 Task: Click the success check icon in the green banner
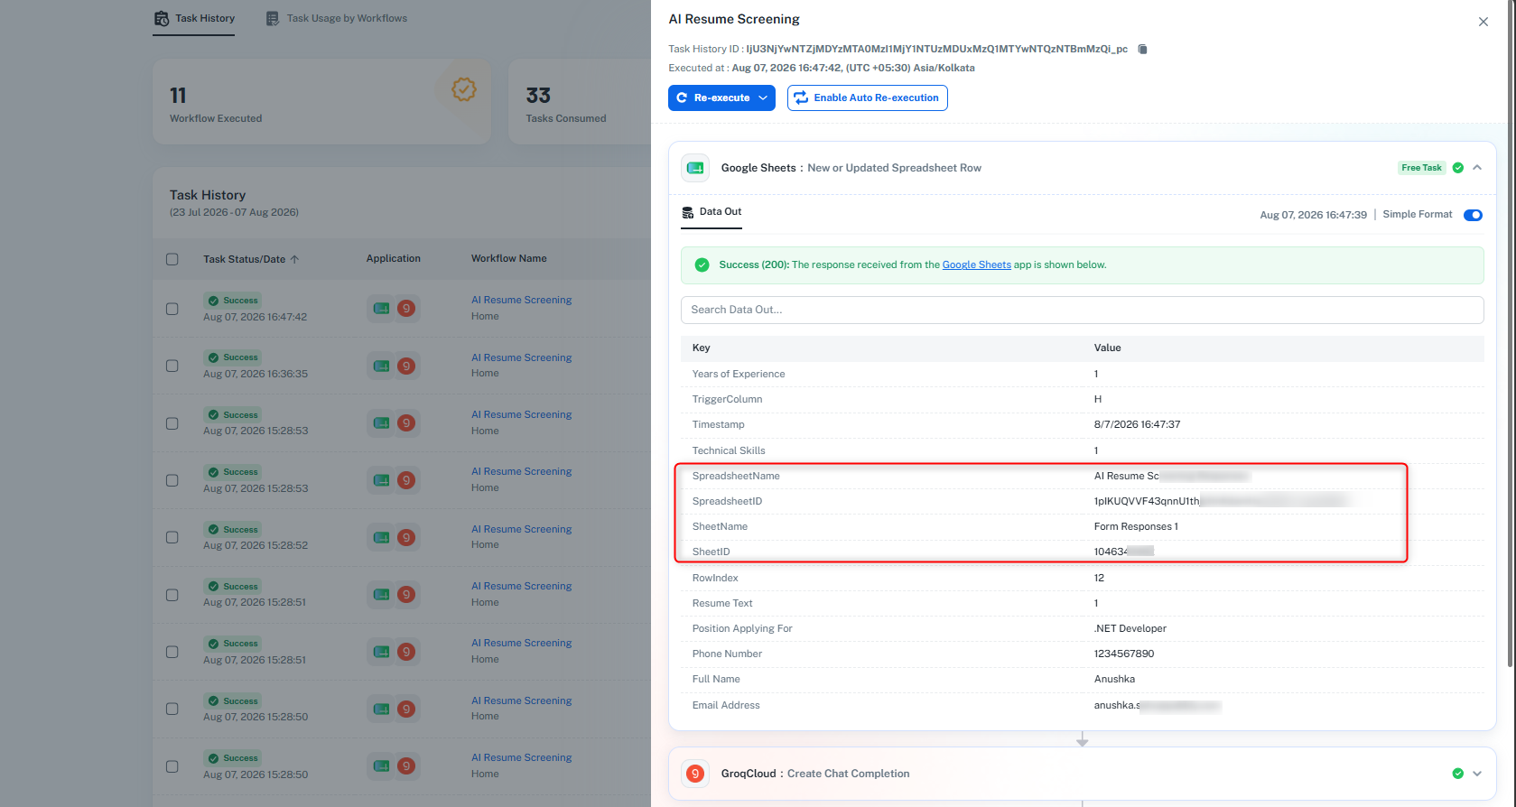coord(702,264)
